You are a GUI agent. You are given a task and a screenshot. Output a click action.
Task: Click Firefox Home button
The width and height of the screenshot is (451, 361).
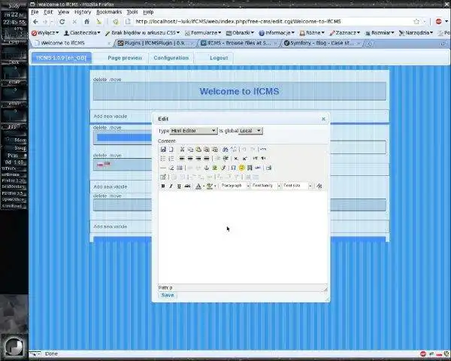point(86,22)
